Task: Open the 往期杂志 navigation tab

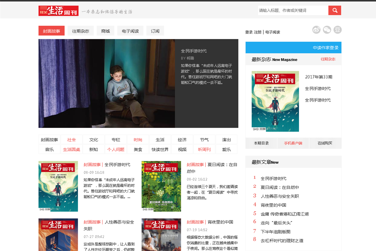Action: point(81,31)
